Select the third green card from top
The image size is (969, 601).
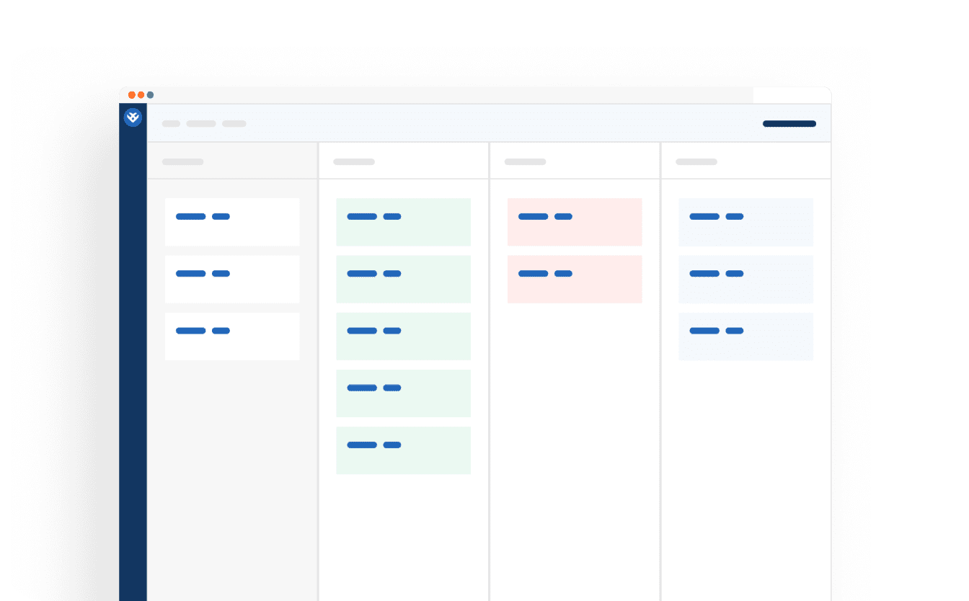pyautogui.click(x=403, y=336)
